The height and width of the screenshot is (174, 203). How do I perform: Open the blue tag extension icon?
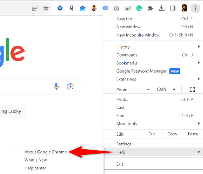tap(105, 8)
